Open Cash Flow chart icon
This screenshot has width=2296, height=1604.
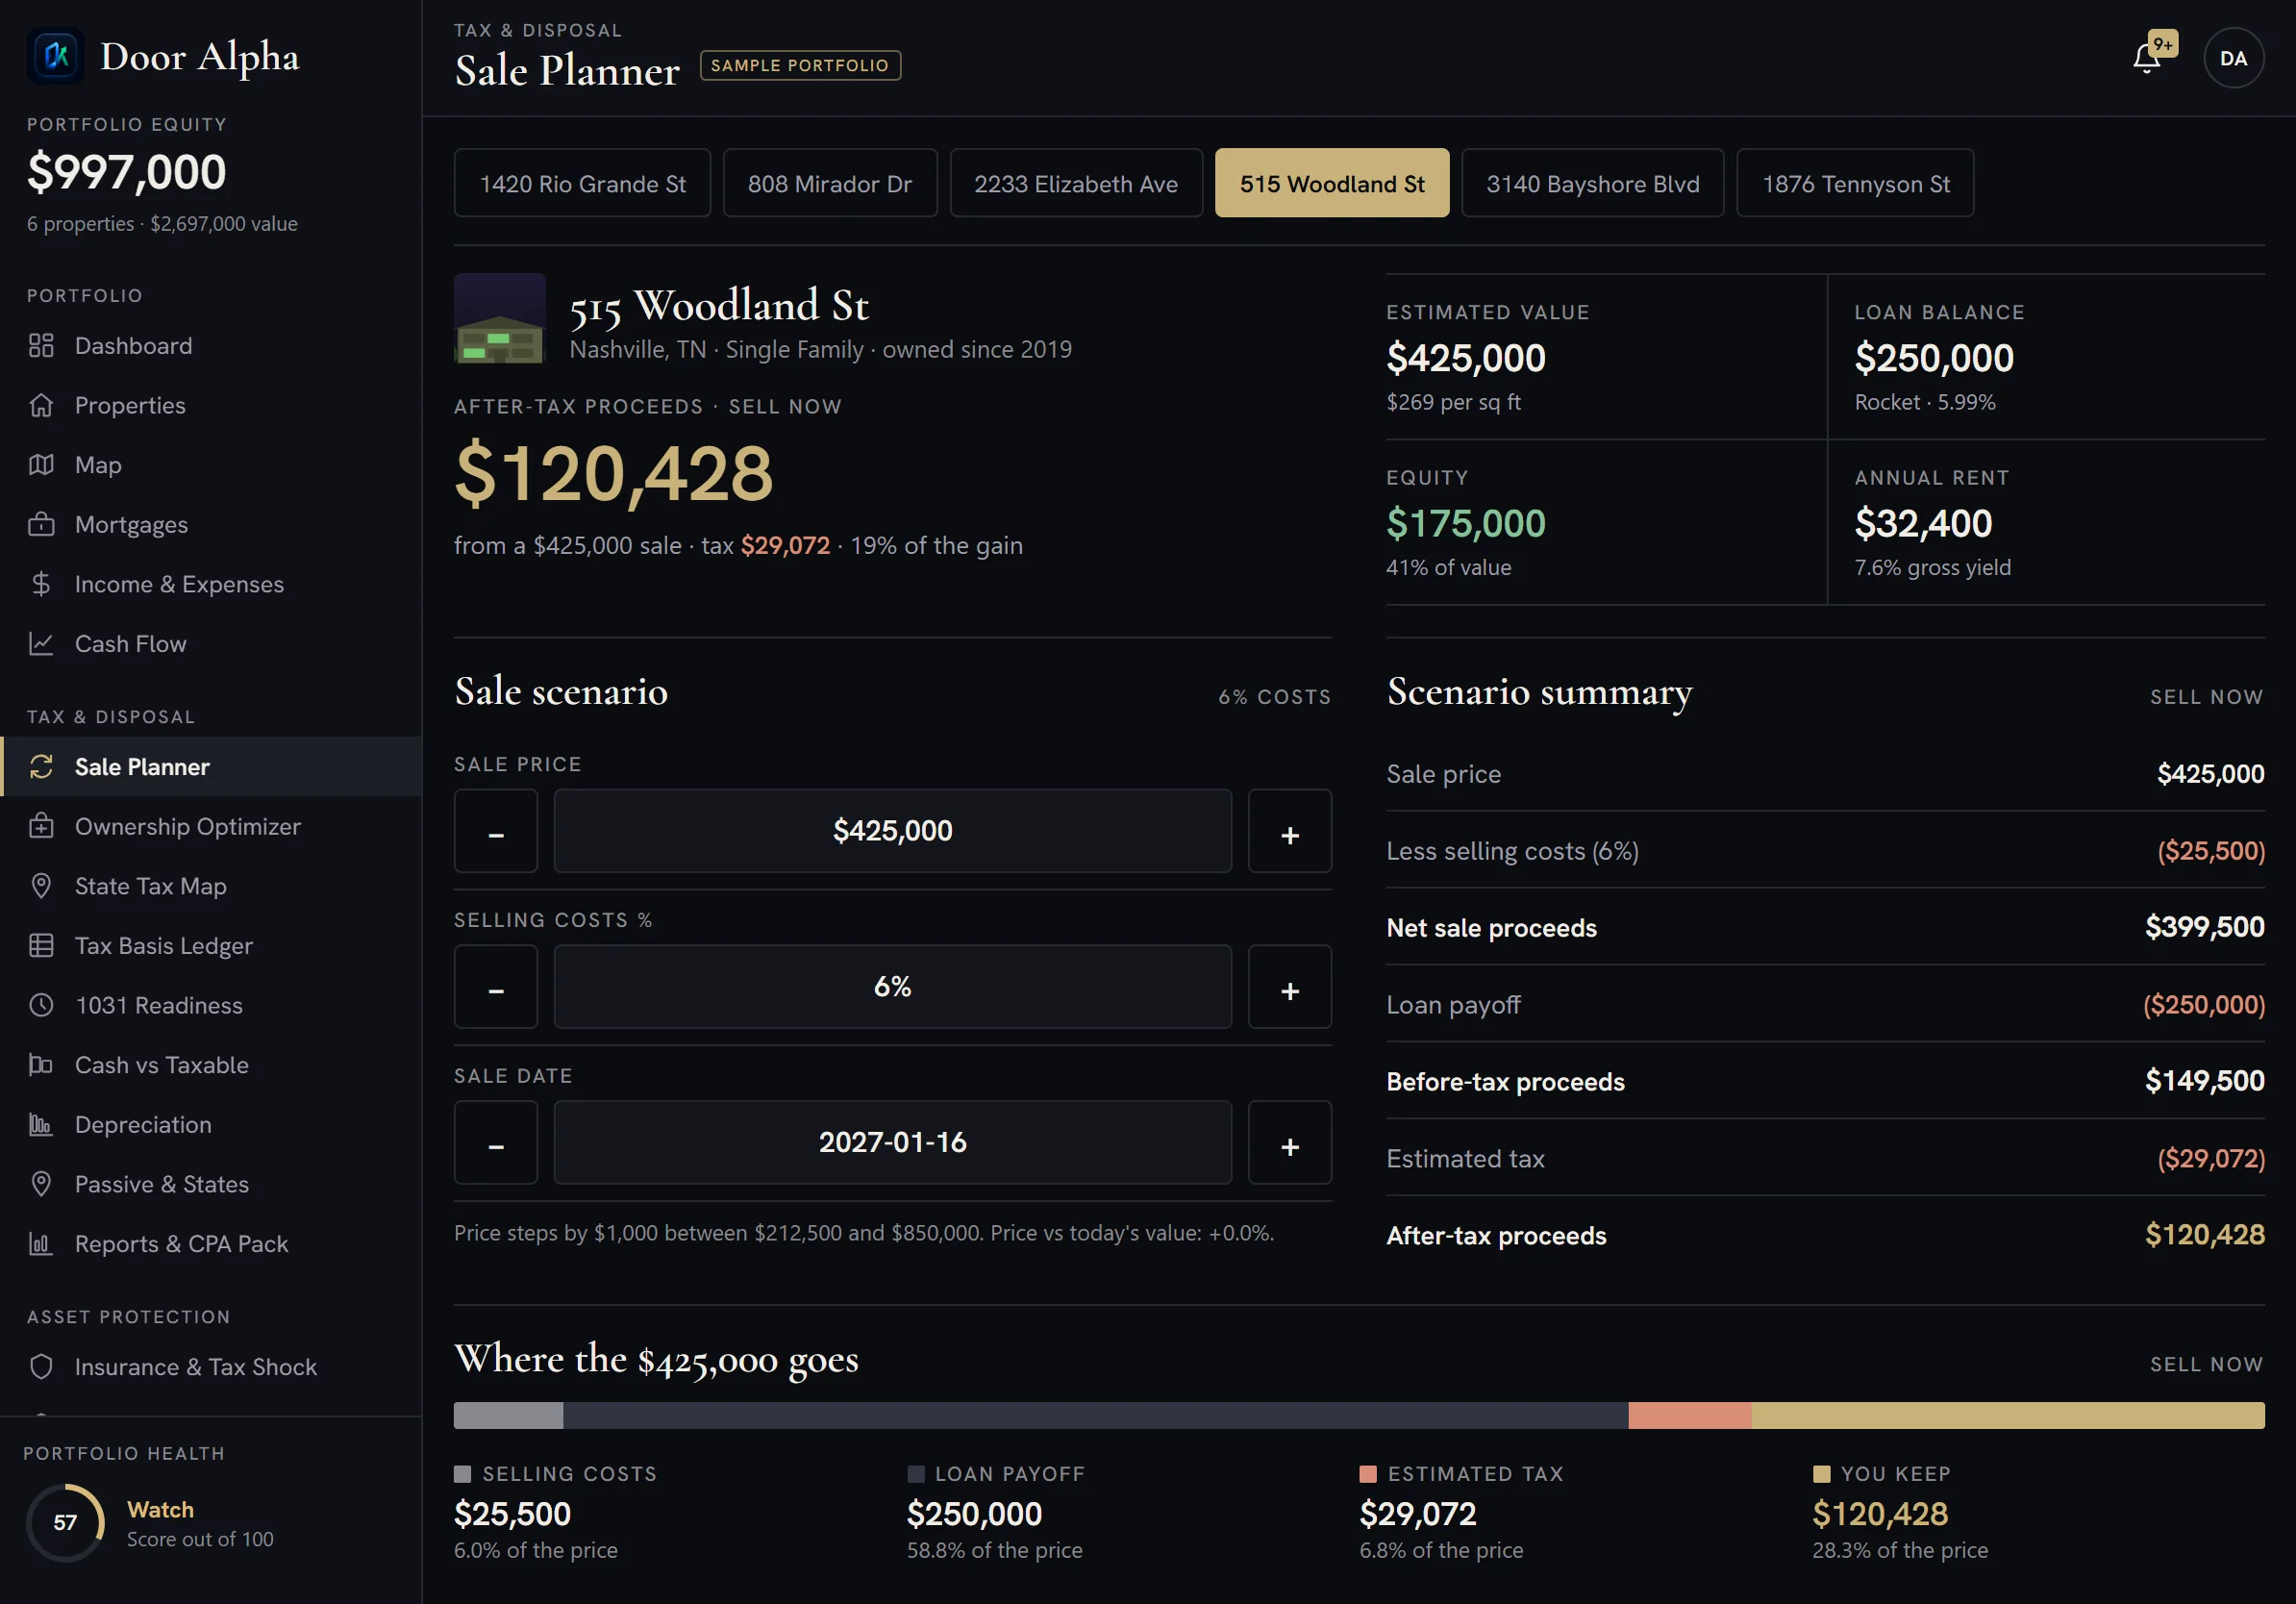pyautogui.click(x=41, y=644)
